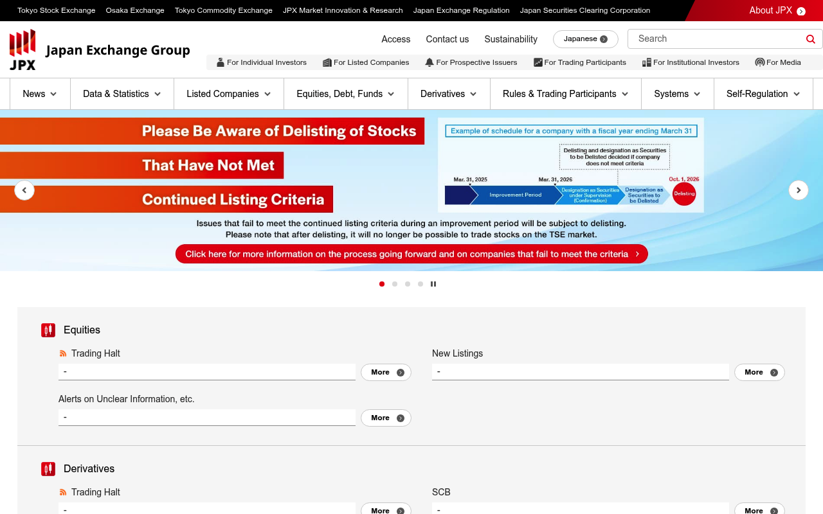Click More for Alerts on Unclear Information
This screenshot has height=514, width=823.
(386, 418)
